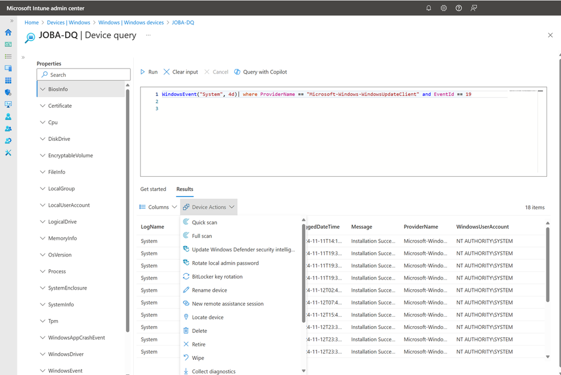The width and height of the screenshot is (561, 375).
Task: Open Tenant administration icon in sidebar
Action: 8,140
